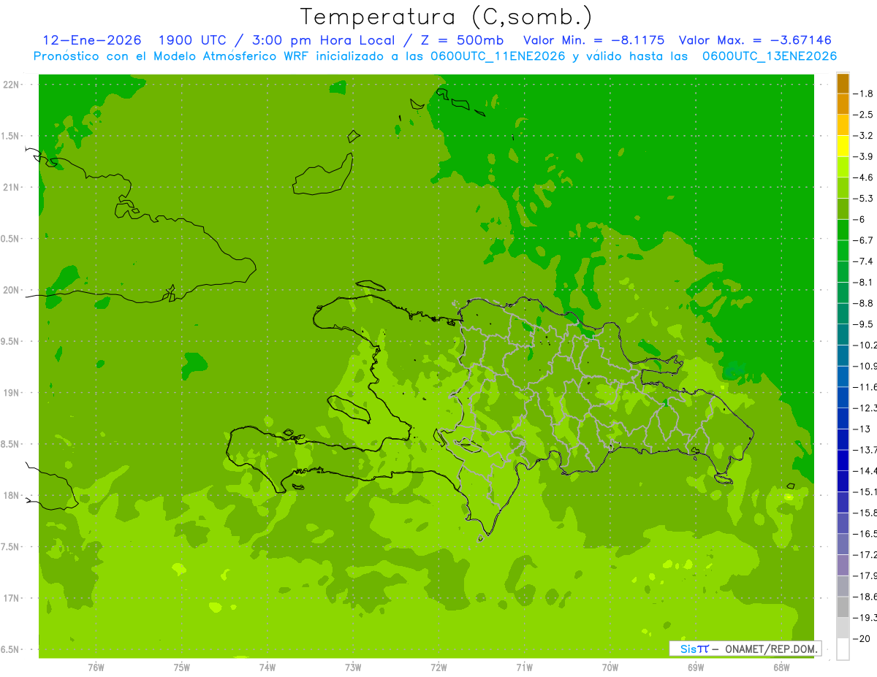The height and width of the screenshot is (677, 877).
Task: Pick the white swatch below the -20 label
Action: (x=843, y=649)
